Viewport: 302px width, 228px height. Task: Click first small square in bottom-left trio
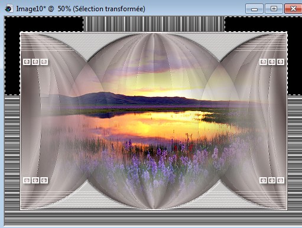pos(27,180)
